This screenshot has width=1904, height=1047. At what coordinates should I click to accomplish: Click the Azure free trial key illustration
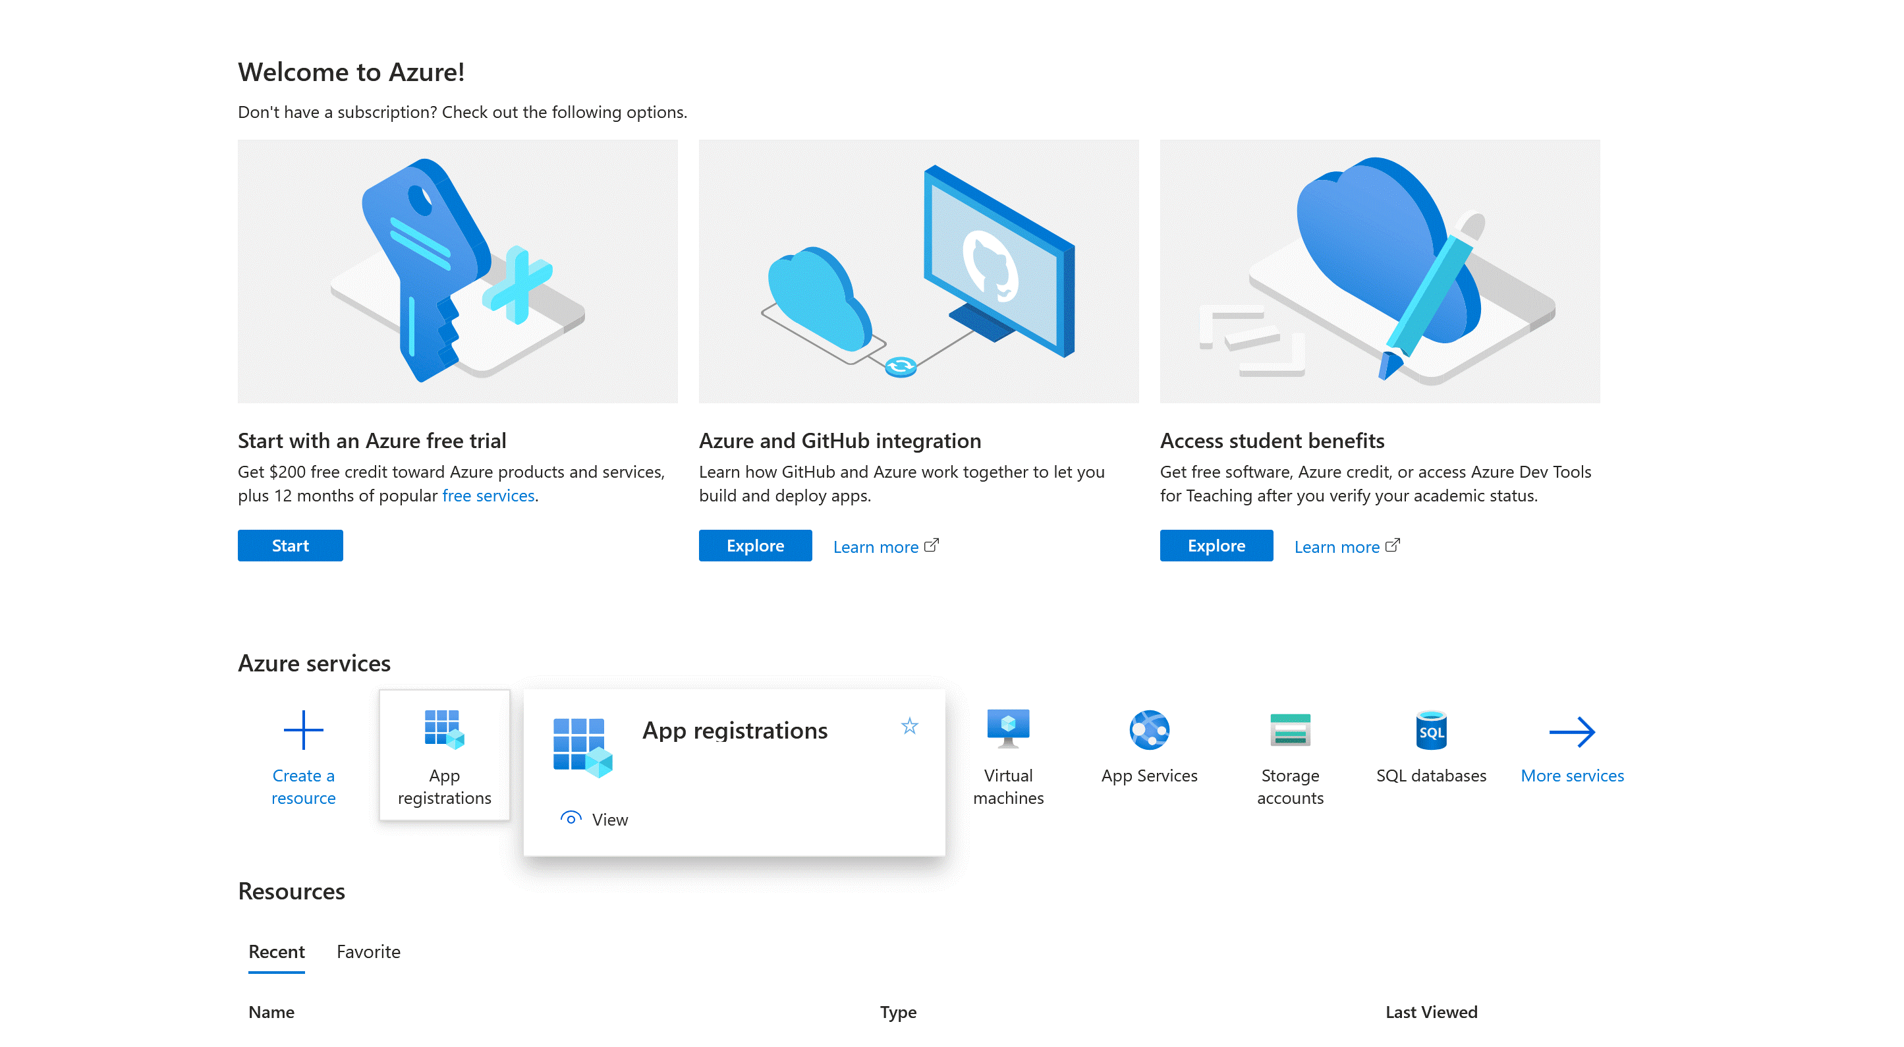[457, 271]
